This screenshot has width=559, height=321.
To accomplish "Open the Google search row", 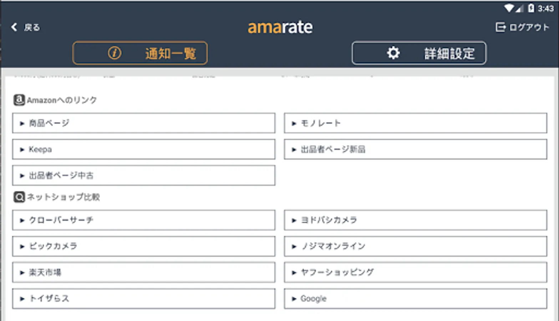I will [415, 299].
